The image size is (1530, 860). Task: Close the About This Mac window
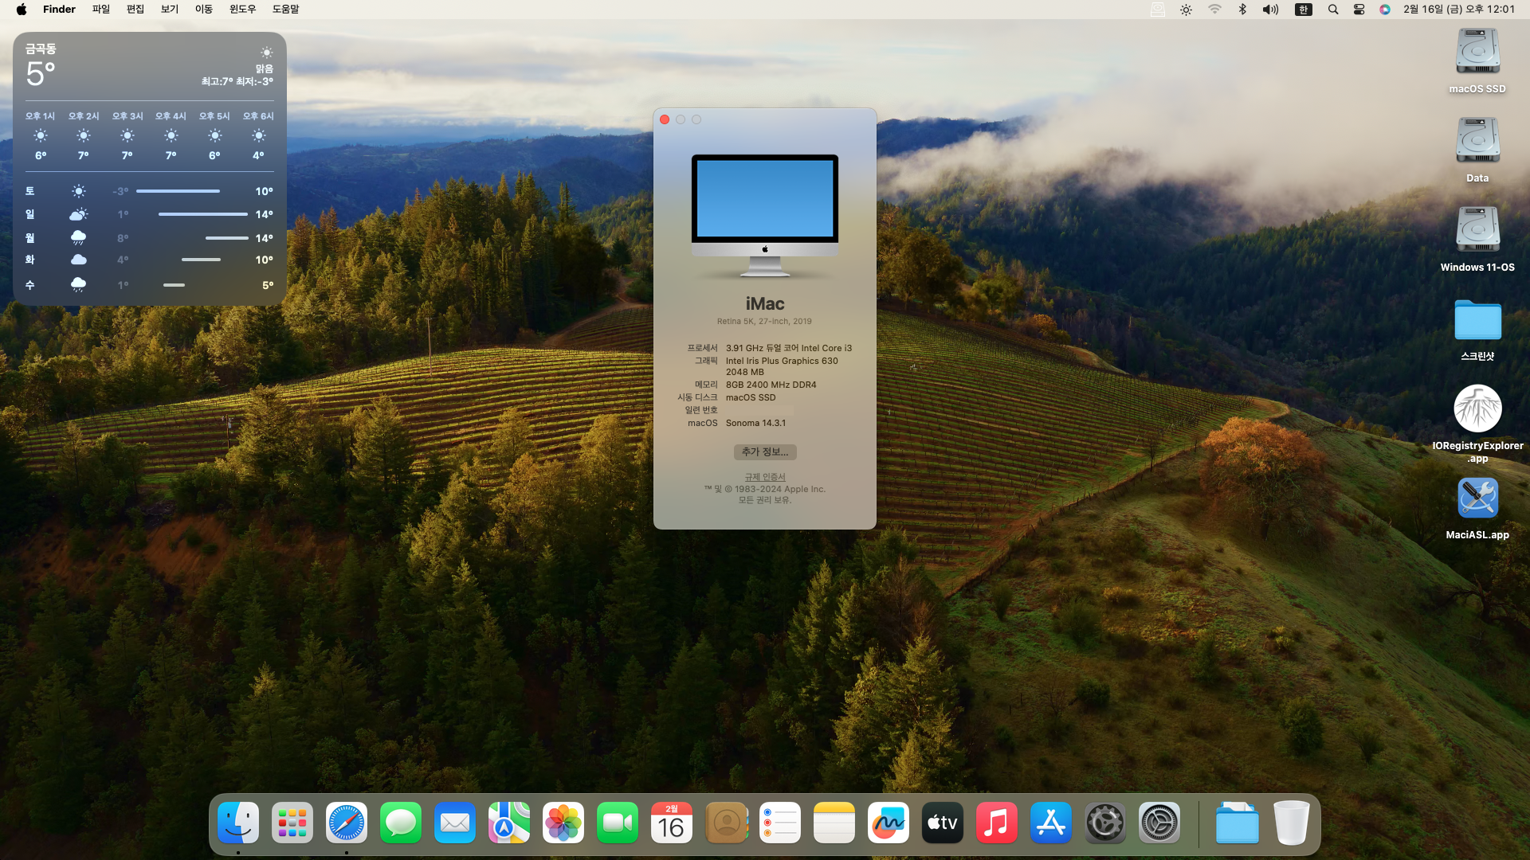click(x=665, y=119)
